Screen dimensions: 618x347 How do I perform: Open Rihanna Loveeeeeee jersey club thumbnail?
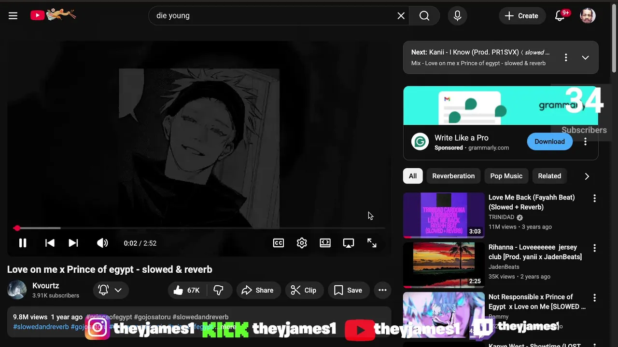[444, 265]
